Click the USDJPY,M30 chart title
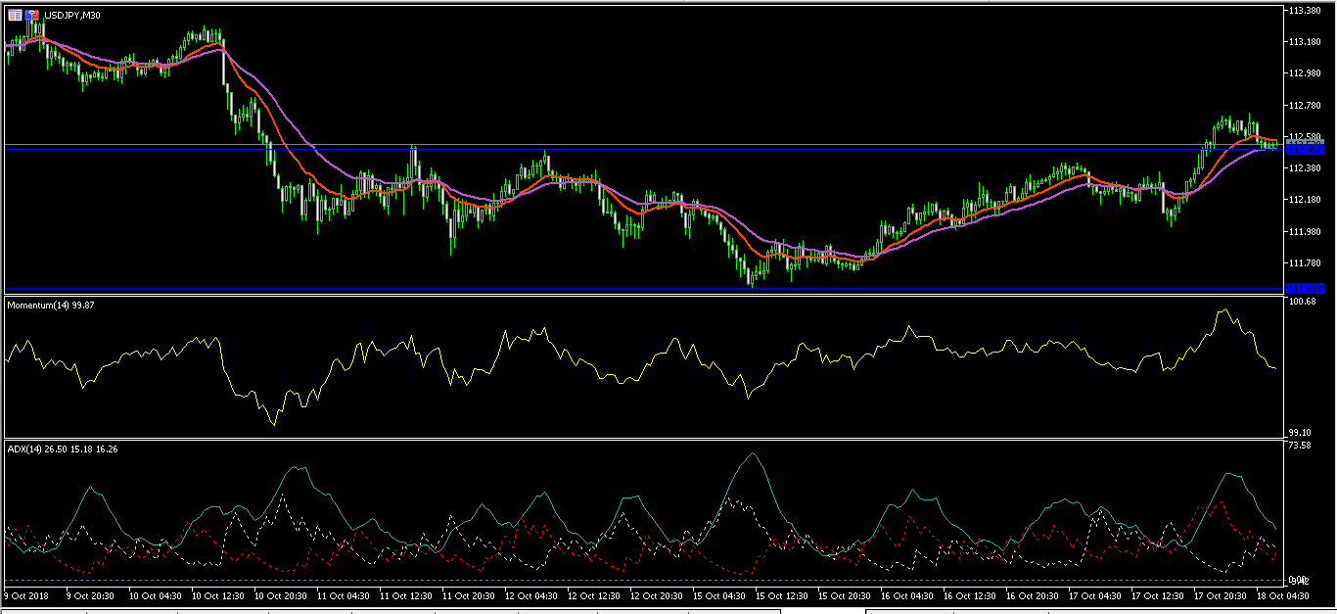Image resolution: width=1337 pixels, height=614 pixels. click(x=71, y=16)
